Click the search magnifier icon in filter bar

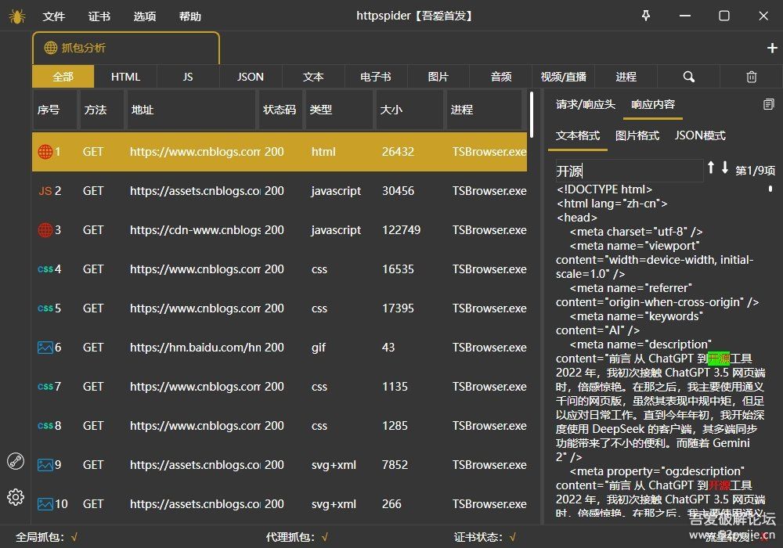(688, 77)
